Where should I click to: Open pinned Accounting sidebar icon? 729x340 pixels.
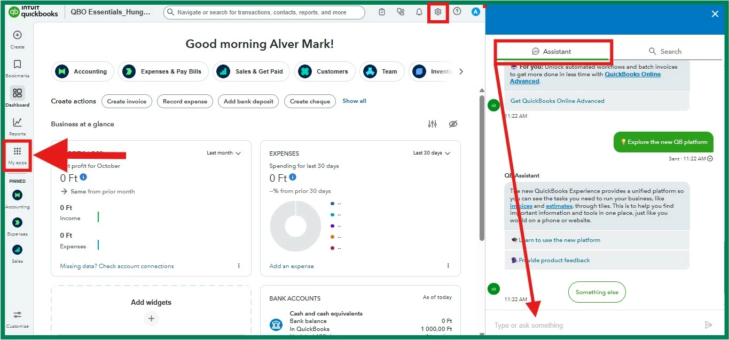(17, 195)
